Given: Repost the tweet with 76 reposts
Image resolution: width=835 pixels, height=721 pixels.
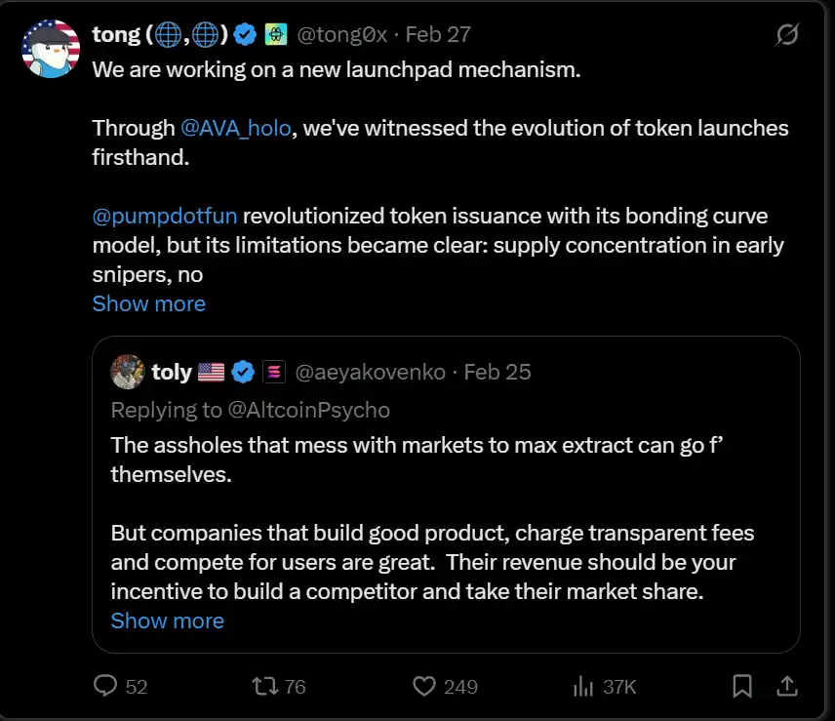Looking at the screenshot, I should coord(264,687).
